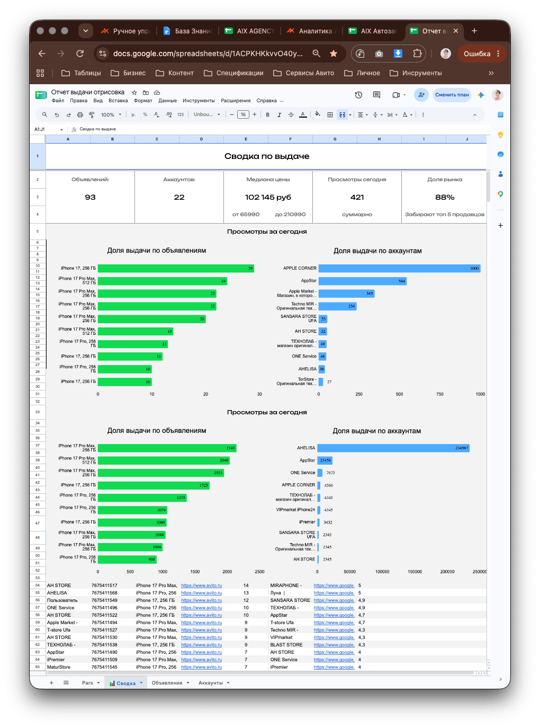Expand the cell name box dropdown
This screenshot has width=540, height=728.
[61, 129]
